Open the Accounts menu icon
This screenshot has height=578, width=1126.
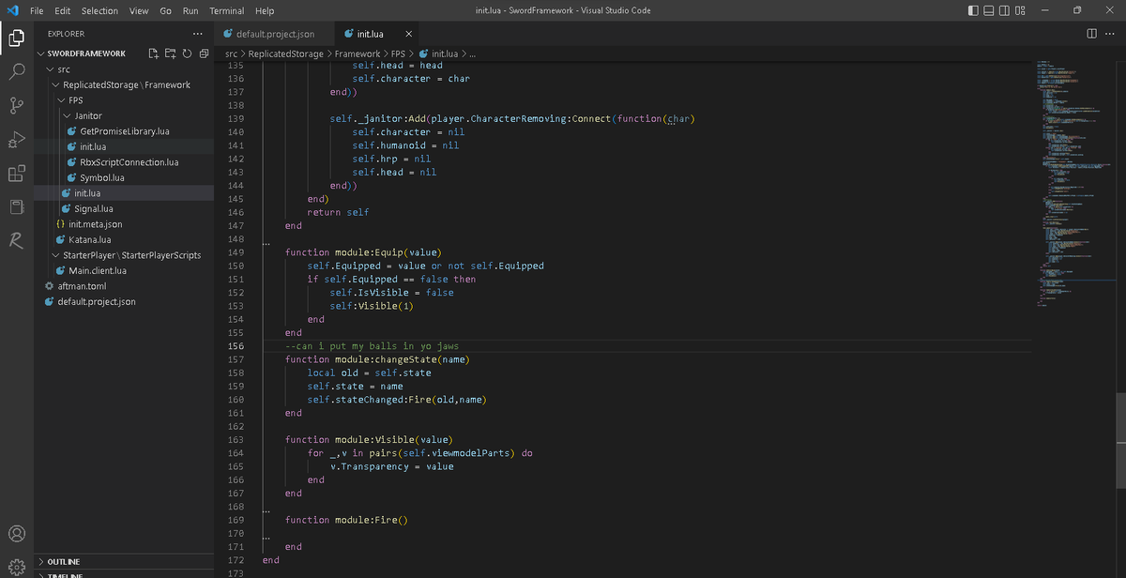[17, 534]
